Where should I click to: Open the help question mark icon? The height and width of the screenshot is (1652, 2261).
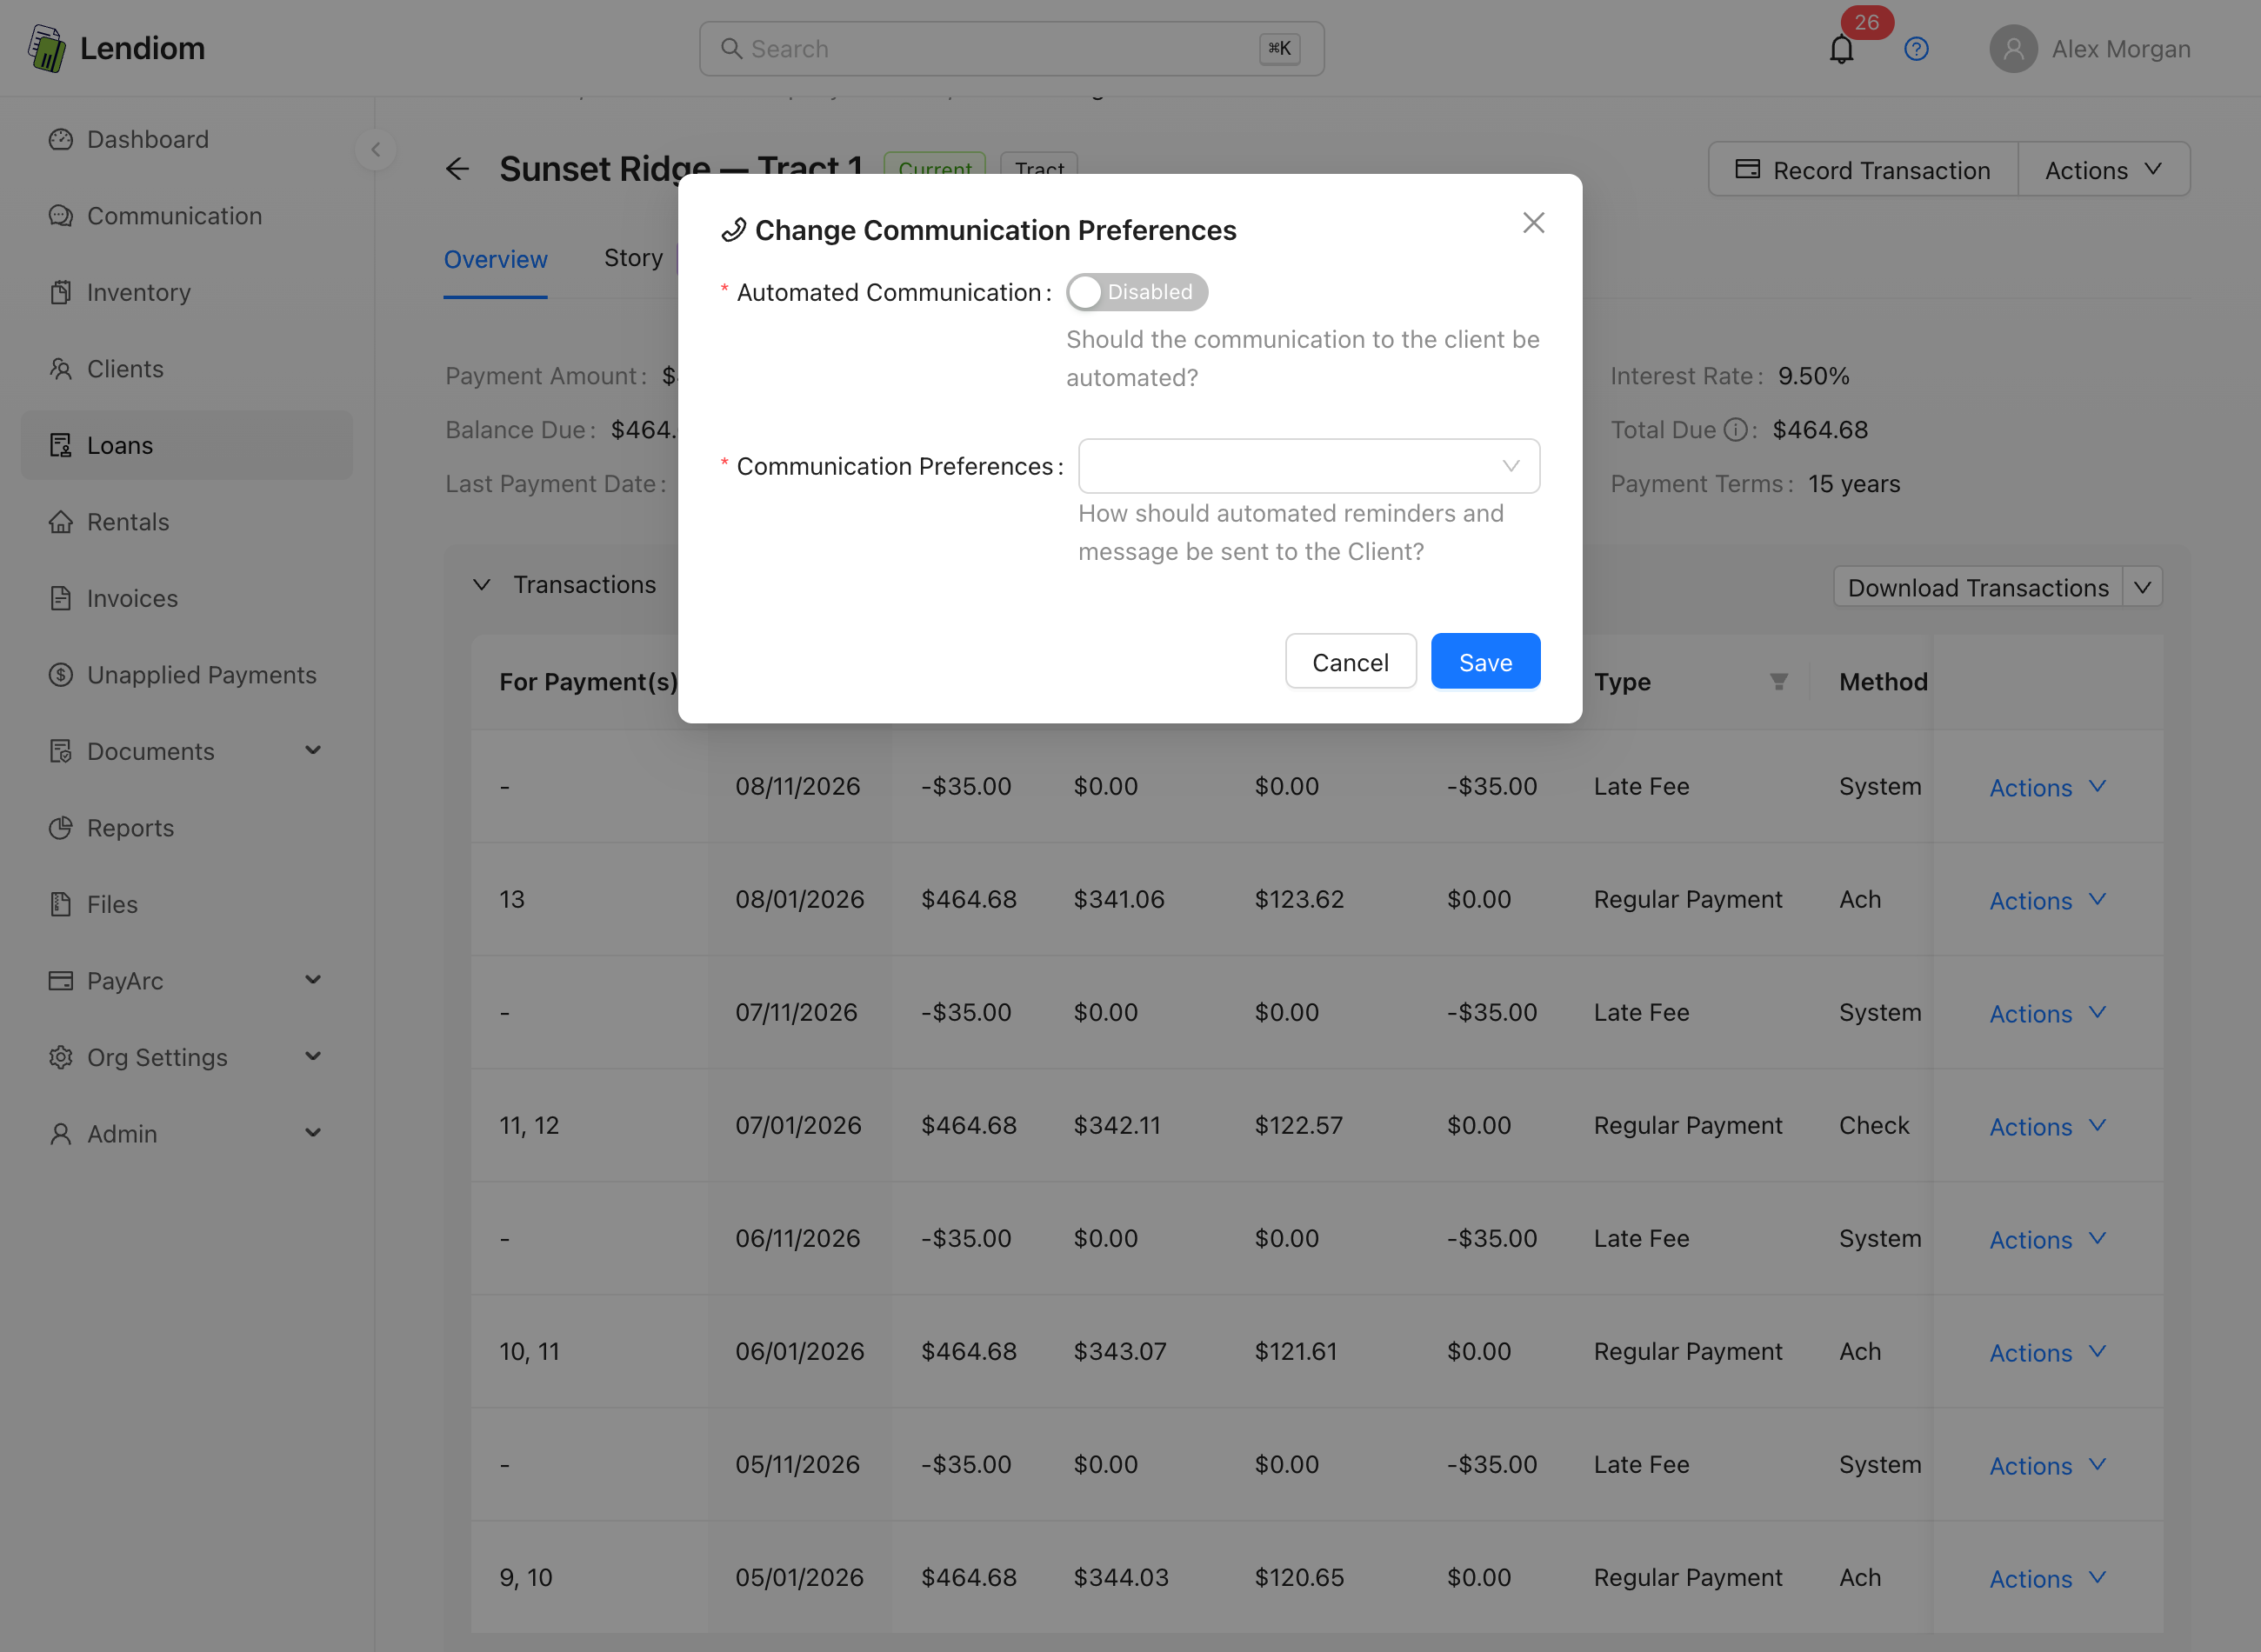(x=1916, y=49)
